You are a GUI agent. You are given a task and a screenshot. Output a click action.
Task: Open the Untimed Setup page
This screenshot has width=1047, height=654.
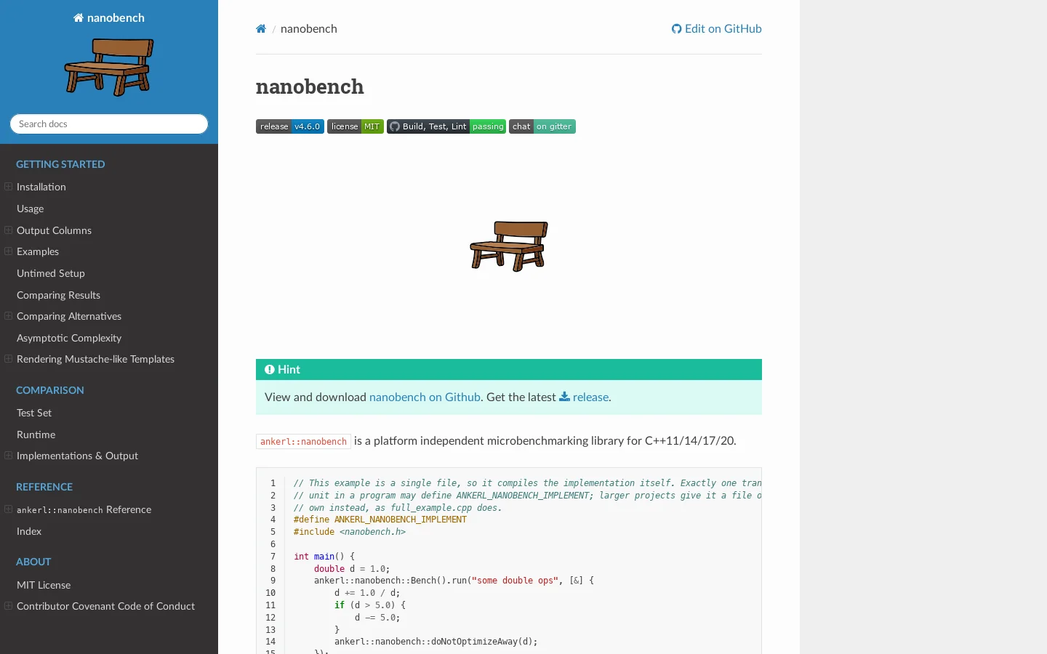pyautogui.click(x=51, y=273)
